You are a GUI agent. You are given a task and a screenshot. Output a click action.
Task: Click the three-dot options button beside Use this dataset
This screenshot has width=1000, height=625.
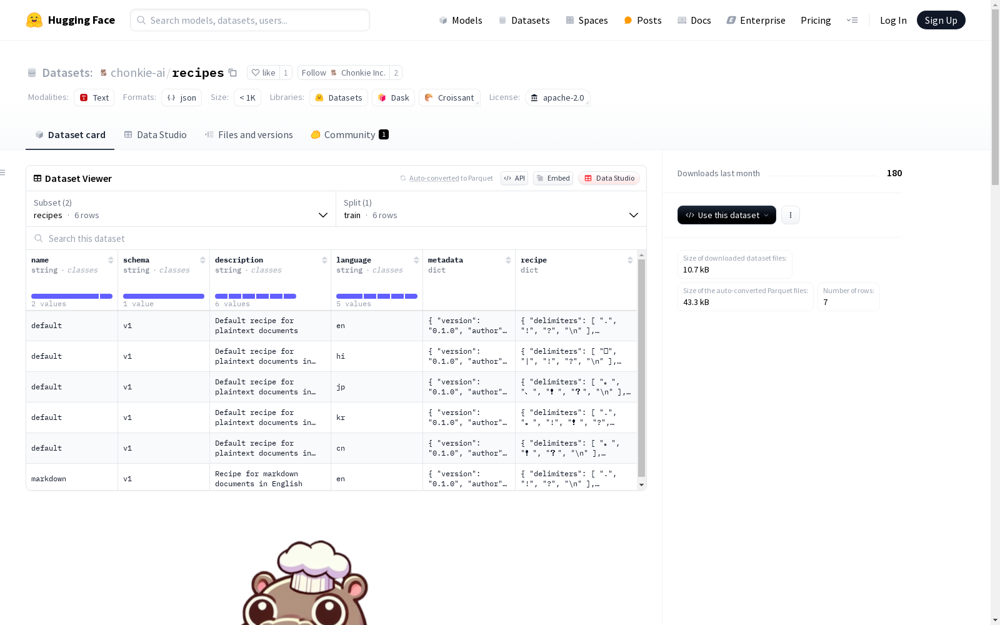click(791, 215)
